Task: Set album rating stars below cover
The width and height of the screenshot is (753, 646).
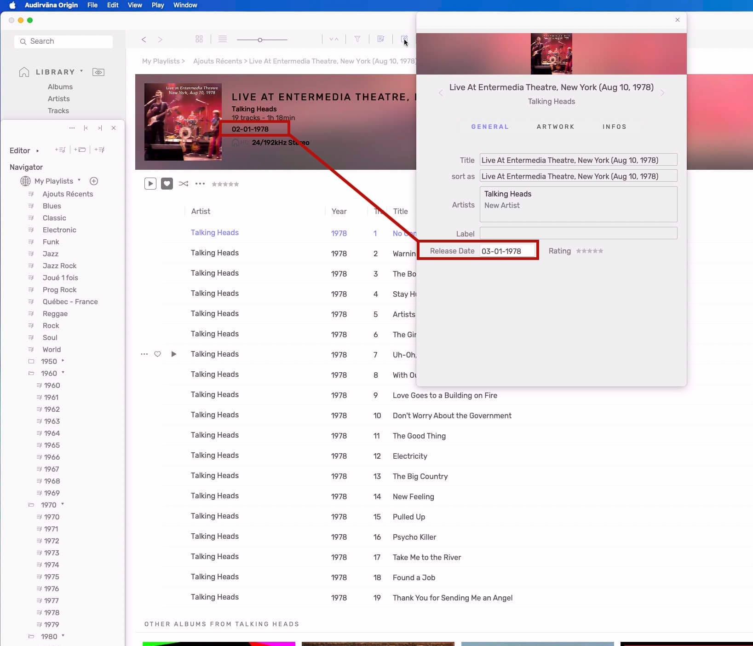Action: 225,184
